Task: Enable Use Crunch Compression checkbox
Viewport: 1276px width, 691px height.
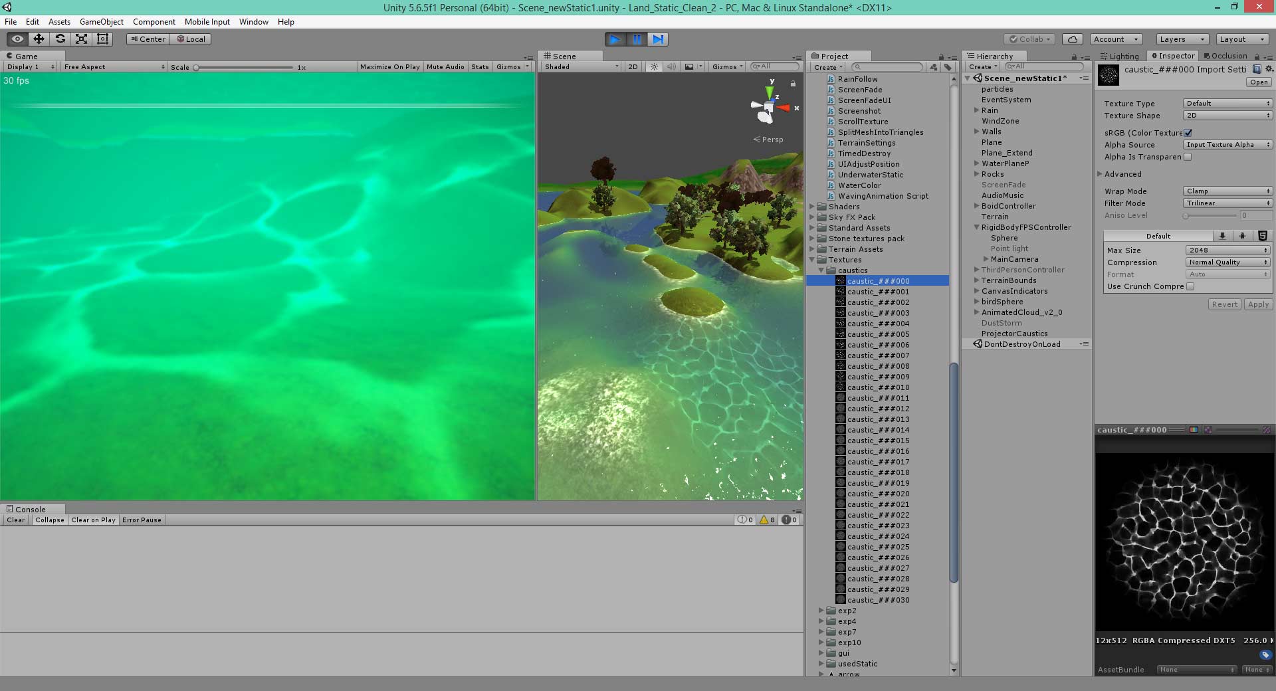Action: [x=1190, y=286]
